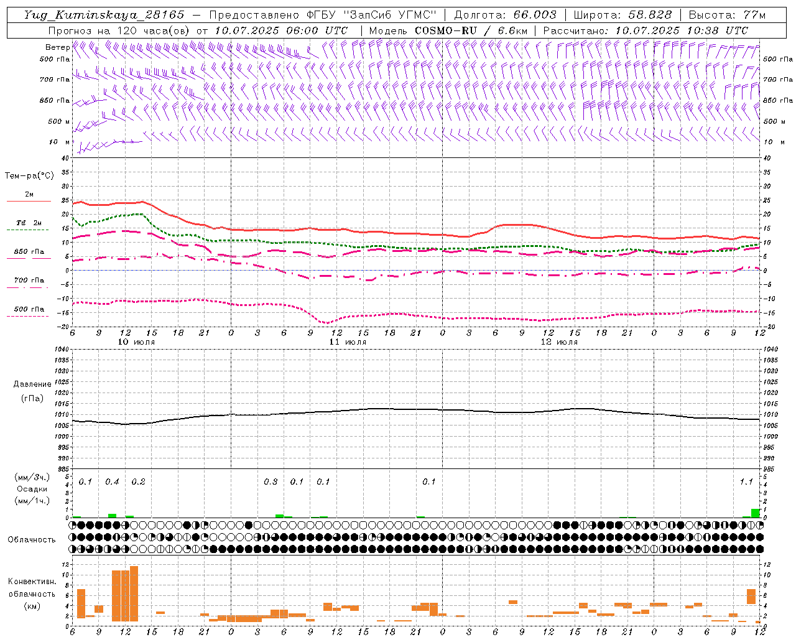Click the station title Yug_Kuminskaya_28165
This screenshot has width=796, height=637.
tap(104, 15)
